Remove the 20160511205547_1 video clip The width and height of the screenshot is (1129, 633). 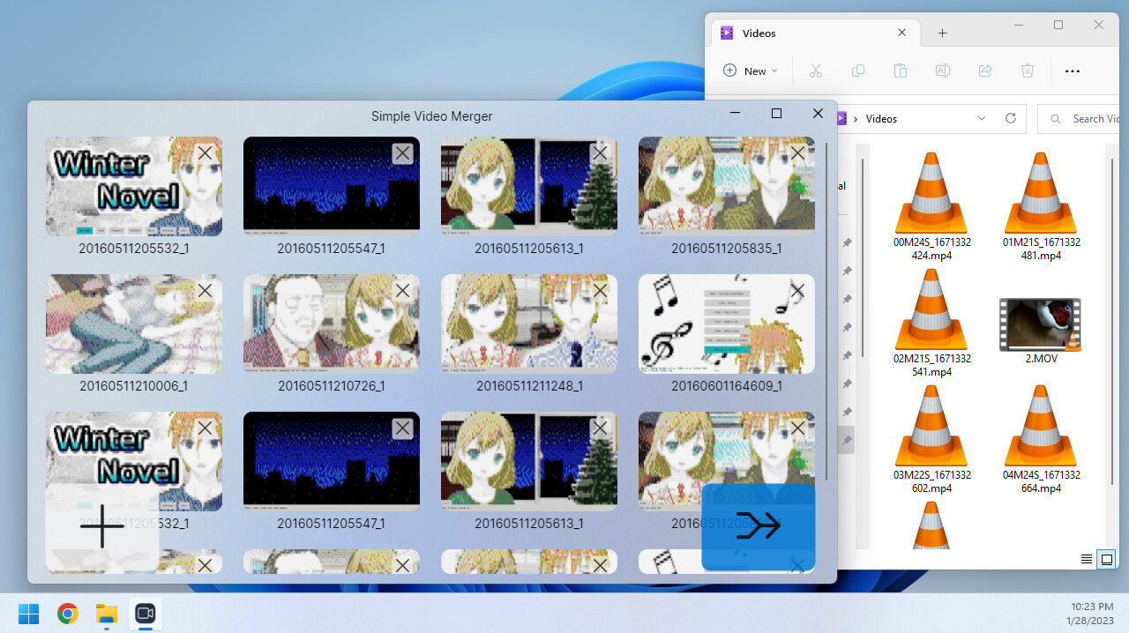[x=402, y=153]
